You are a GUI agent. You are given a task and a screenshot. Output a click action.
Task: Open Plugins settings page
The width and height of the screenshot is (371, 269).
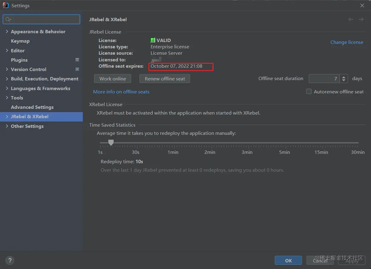tap(19, 60)
